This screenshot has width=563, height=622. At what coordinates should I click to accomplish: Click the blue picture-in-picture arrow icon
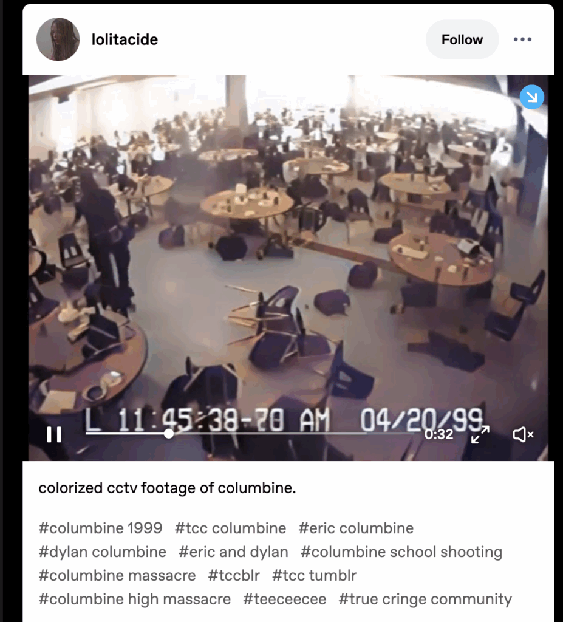[531, 97]
